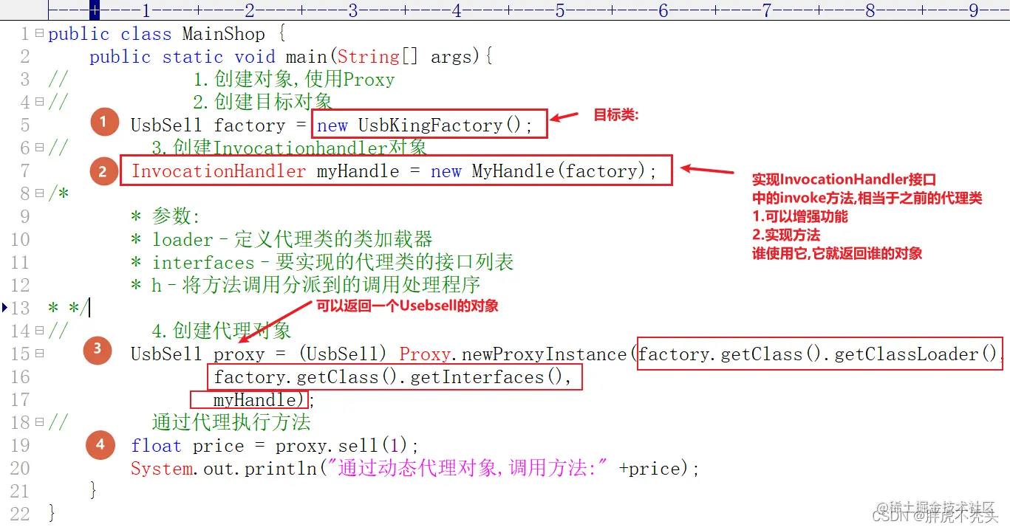Image resolution: width=1010 pixels, height=530 pixels.
Task: Click 'UsbKingFactory()' on line 5
Action: coord(440,125)
